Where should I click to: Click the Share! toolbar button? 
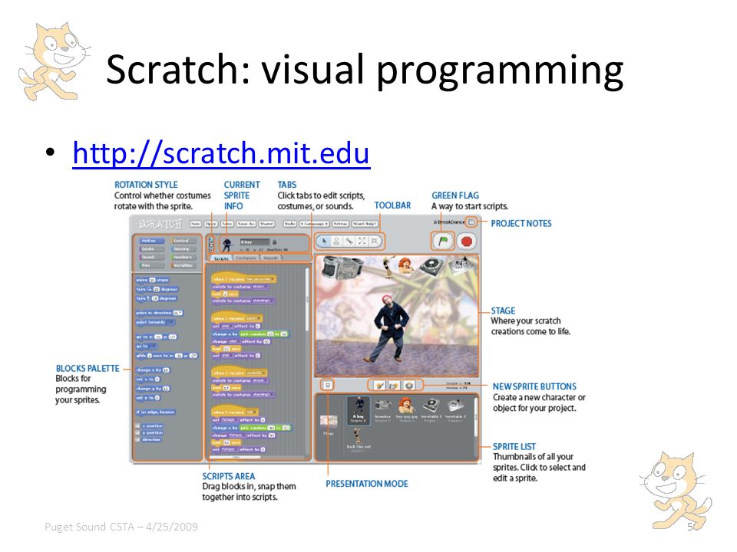click(266, 224)
